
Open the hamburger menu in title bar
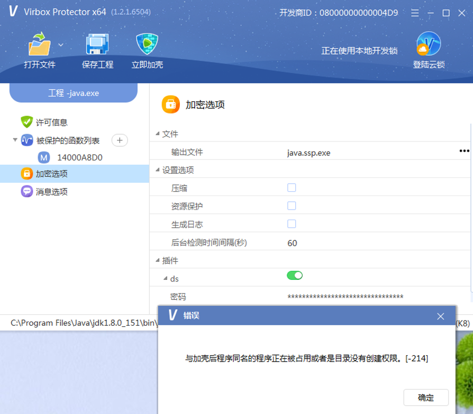[415, 13]
